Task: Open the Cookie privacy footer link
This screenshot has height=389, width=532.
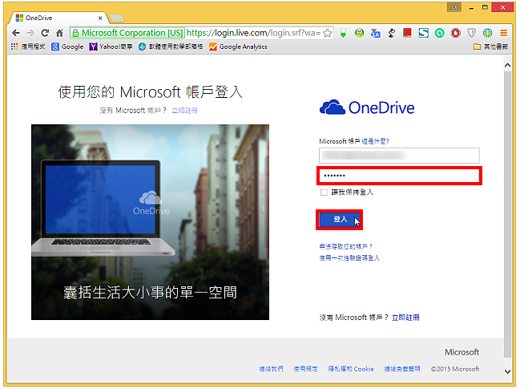Action: click(x=351, y=369)
